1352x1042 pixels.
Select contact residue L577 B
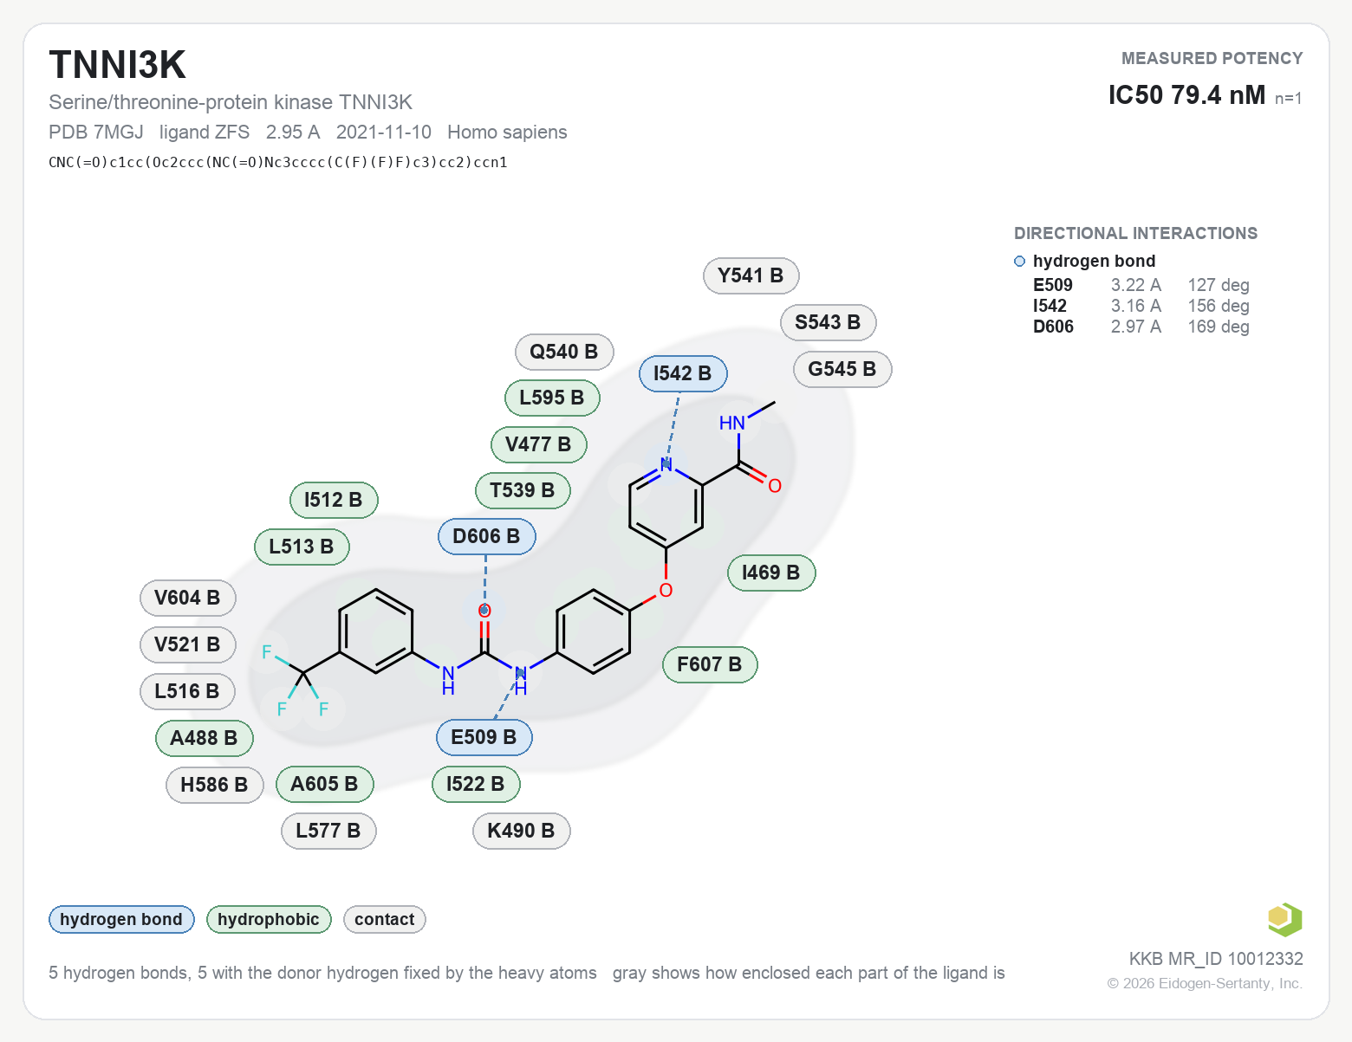coord(328,831)
